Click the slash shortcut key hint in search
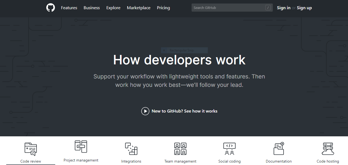This screenshot has width=348, height=165. point(268,8)
